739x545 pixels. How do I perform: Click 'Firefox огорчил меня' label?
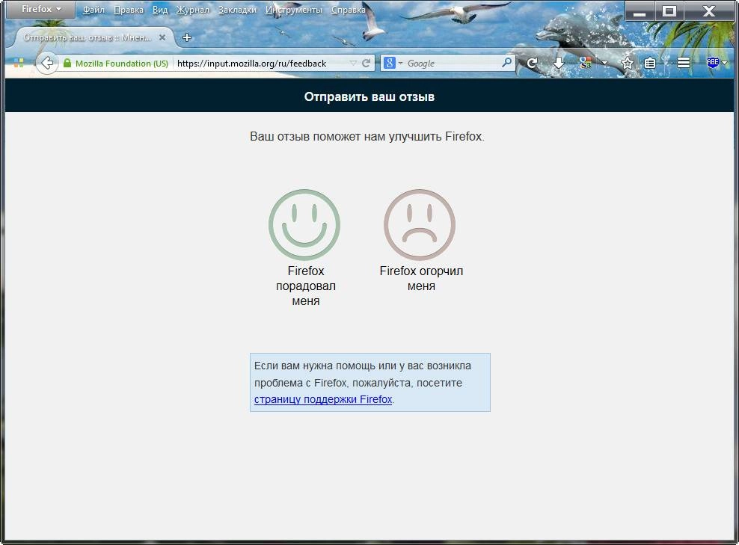tap(421, 278)
